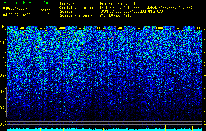206x131 pixels.
Task: Click the 1409 time marker
Action: (179, 28)
